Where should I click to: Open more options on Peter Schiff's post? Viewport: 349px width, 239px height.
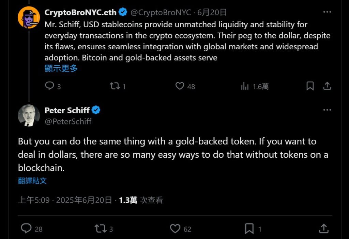(x=327, y=110)
